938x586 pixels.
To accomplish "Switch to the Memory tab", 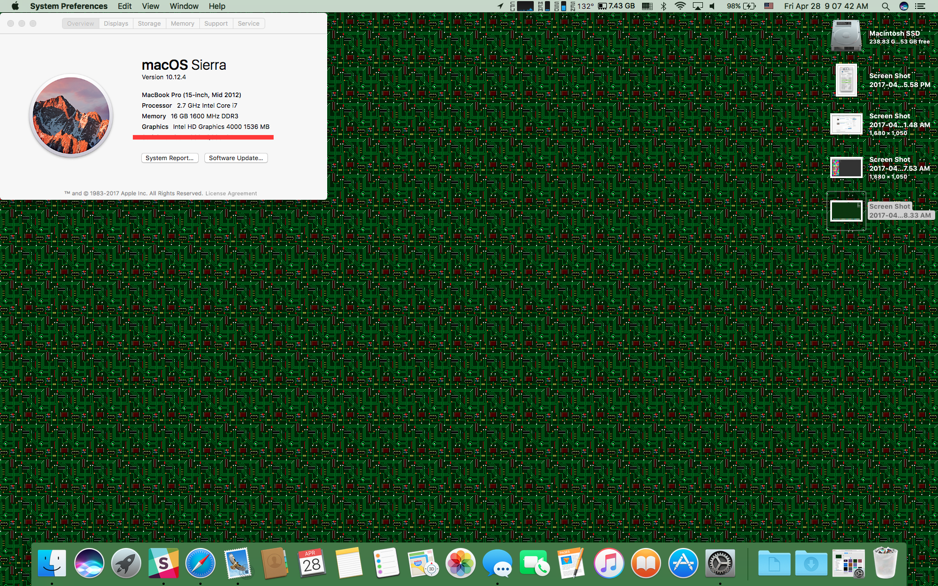I will (183, 23).
